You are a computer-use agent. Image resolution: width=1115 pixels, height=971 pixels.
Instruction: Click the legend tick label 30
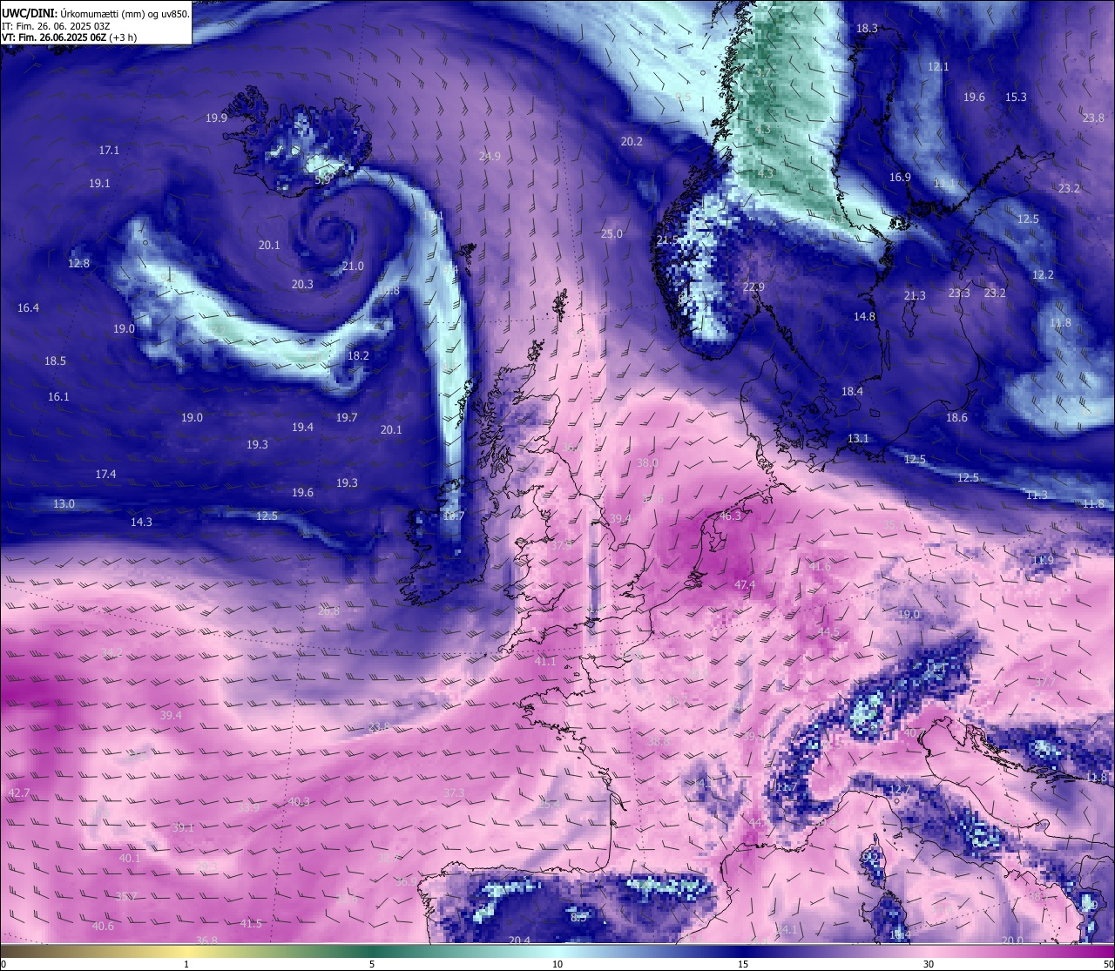point(929,964)
